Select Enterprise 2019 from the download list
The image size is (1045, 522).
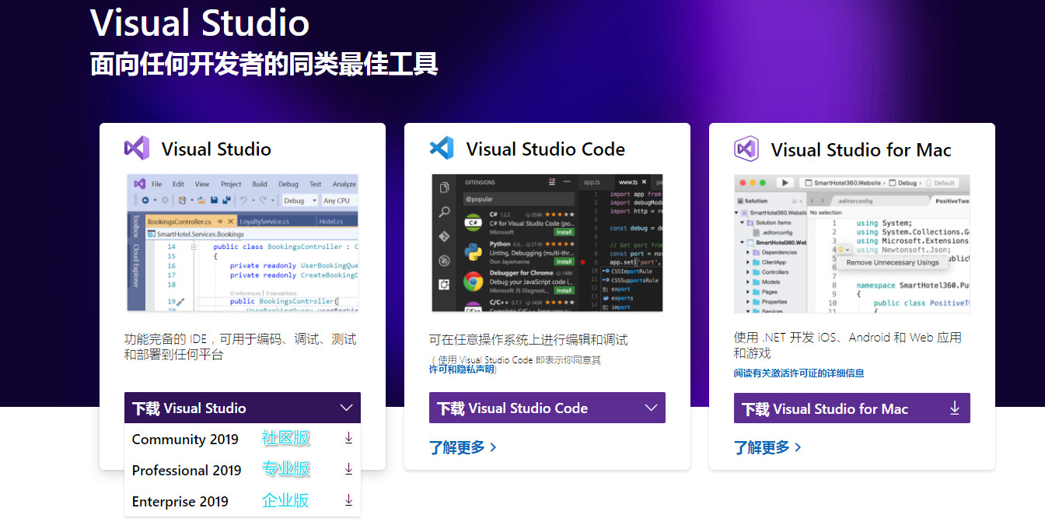pyautogui.click(x=243, y=501)
